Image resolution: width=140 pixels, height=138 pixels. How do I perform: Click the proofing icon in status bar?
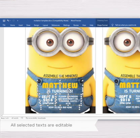[x=22, y=118]
